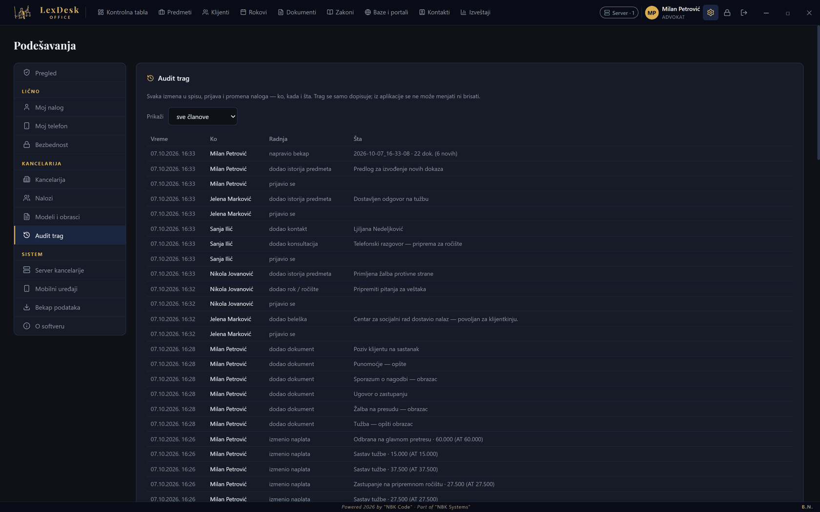Open the Kontrolna tabla menu
The height and width of the screenshot is (512, 820).
click(123, 12)
